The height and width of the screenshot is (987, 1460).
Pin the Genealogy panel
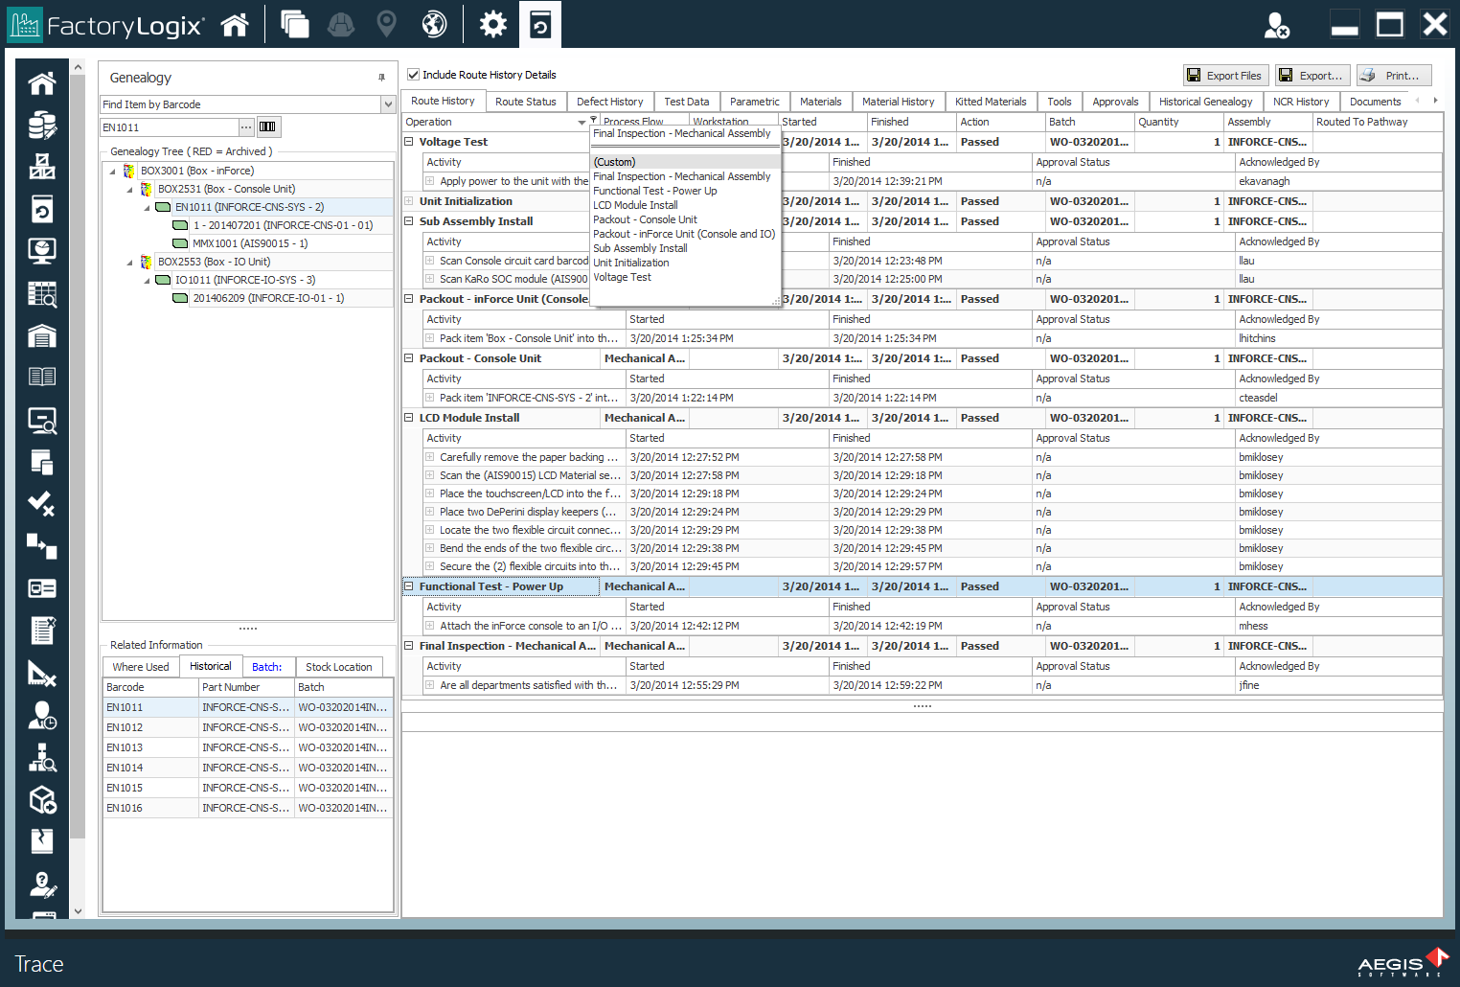click(381, 78)
